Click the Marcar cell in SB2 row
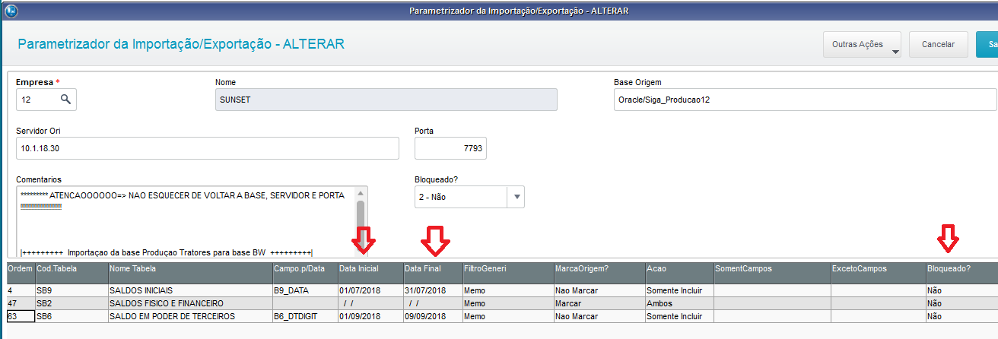Viewport: 998px width, 339px height. pyautogui.click(x=599, y=303)
